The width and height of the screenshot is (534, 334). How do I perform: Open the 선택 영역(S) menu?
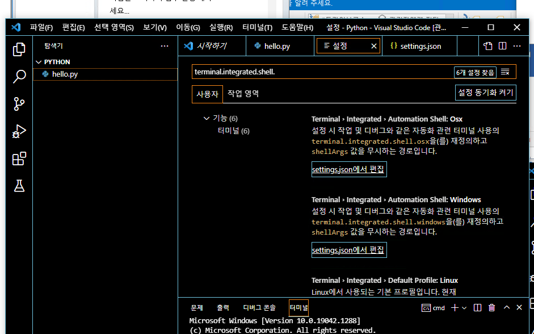click(x=113, y=27)
